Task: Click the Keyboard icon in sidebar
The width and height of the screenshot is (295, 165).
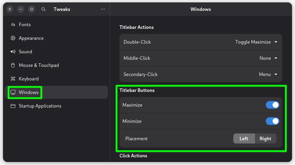Action: (x=13, y=79)
